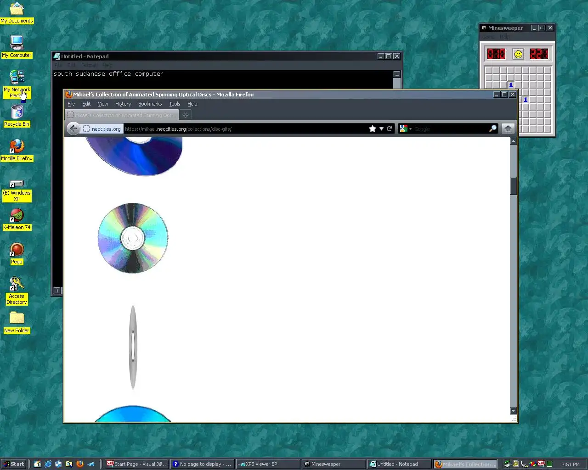Click the top-left Minesweeper grid cell
This screenshot has width=588, height=470.
click(x=488, y=71)
